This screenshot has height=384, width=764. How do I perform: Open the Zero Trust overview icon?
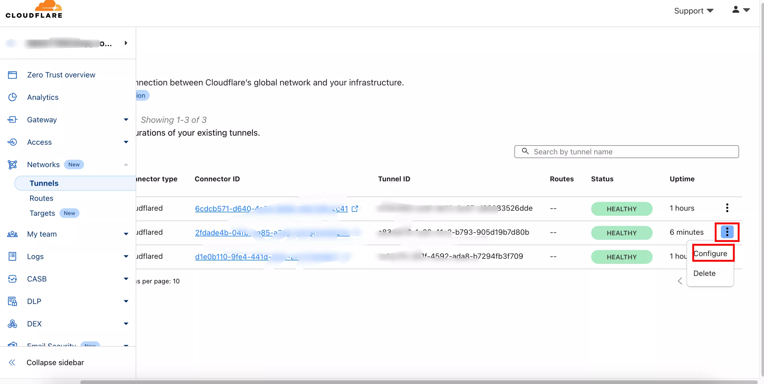pyautogui.click(x=12, y=75)
